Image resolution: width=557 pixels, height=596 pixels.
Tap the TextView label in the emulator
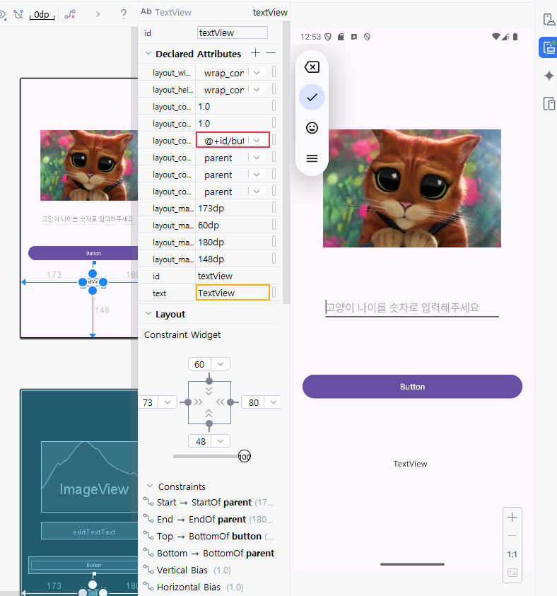tap(410, 464)
